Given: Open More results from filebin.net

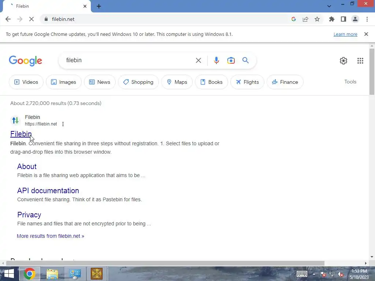Looking at the screenshot, I should 51,236.
